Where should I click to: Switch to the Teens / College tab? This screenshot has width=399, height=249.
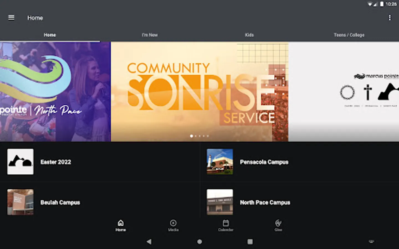tap(349, 35)
